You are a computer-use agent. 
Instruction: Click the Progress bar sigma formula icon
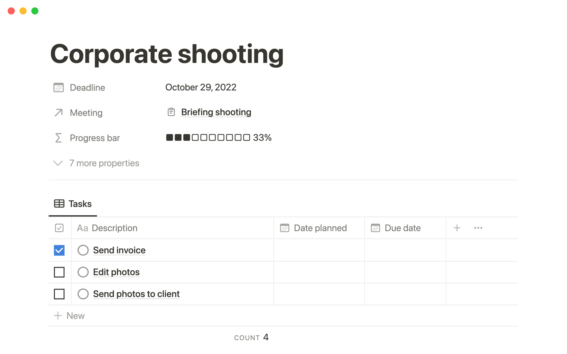pyautogui.click(x=58, y=138)
